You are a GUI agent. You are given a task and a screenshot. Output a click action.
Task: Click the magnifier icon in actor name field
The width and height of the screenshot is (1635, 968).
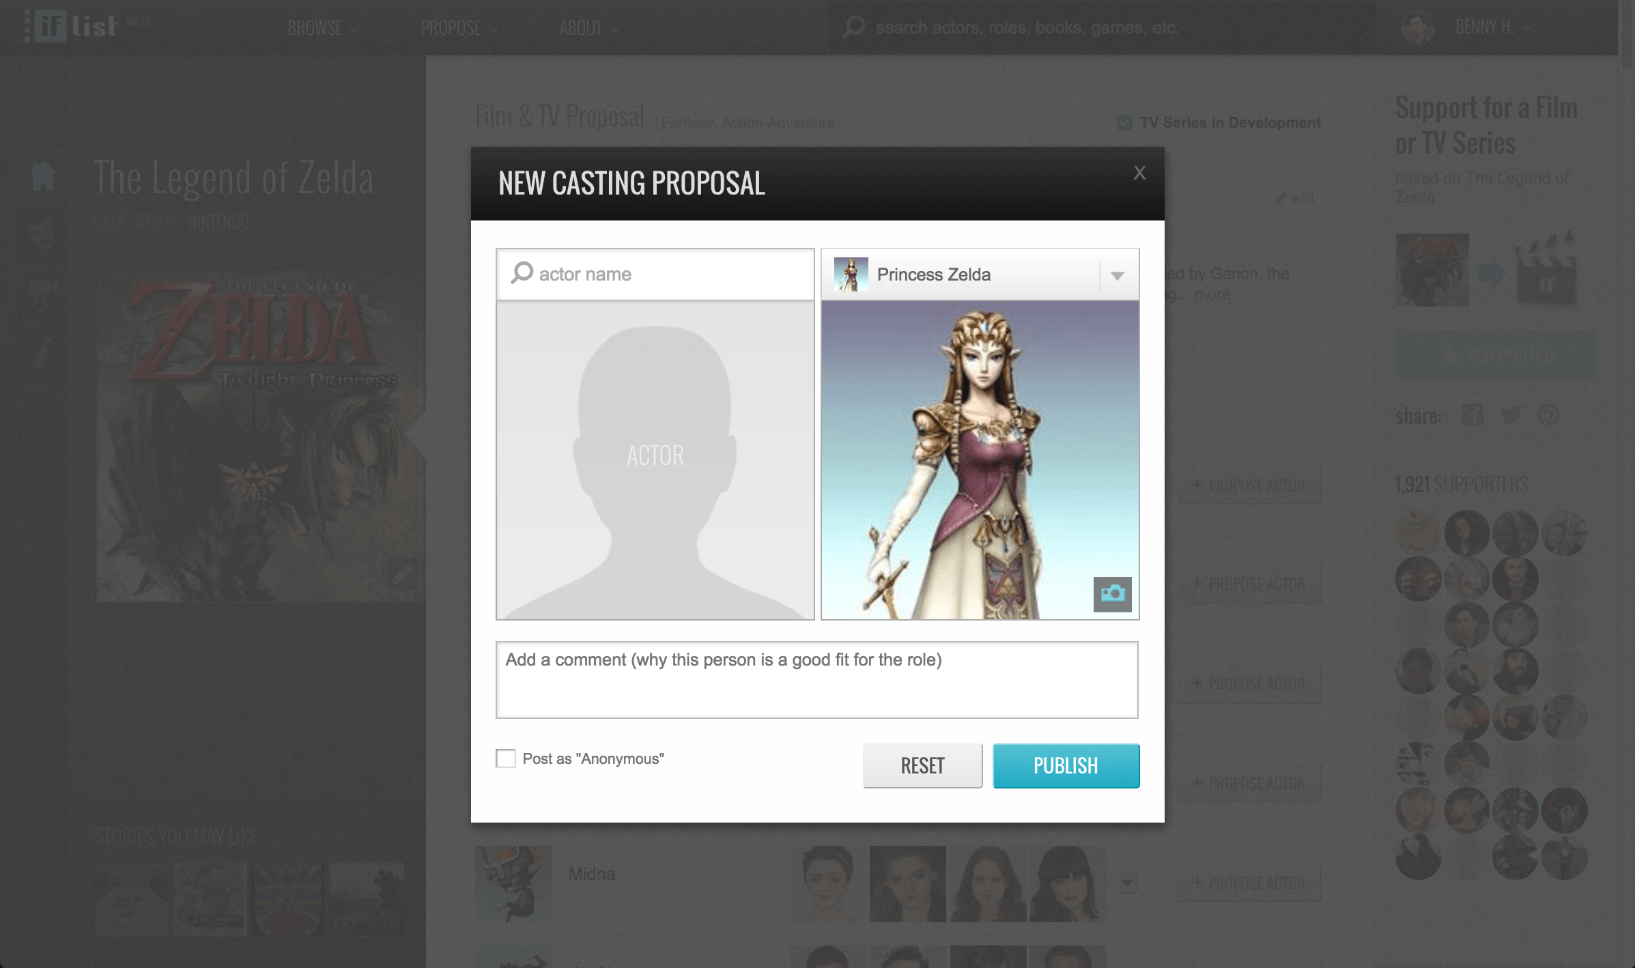pyautogui.click(x=522, y=273)
